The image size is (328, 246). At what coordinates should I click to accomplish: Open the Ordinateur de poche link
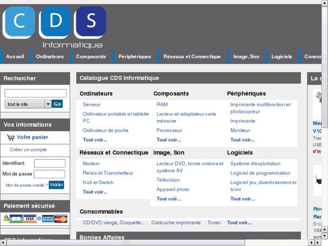(x=106, y=130)
